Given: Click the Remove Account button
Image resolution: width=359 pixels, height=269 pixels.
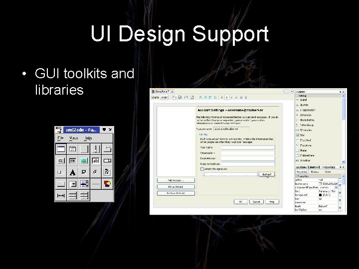Looking at the screenshot, I should (x=176, y=193).
